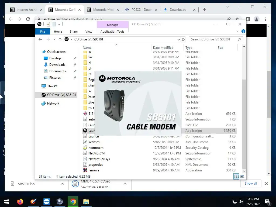This screenshot has height=207, width=276.
Task: Select the properties XML file
Action: pyautogui.click(x=95, y=165)
